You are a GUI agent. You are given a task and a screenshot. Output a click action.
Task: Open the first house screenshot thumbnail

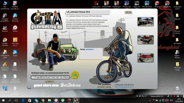point(145,22)
